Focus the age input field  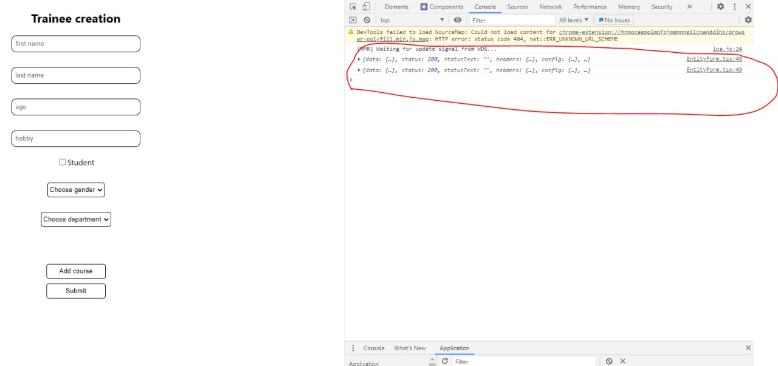pyautogui.click(x=76, y=107)
